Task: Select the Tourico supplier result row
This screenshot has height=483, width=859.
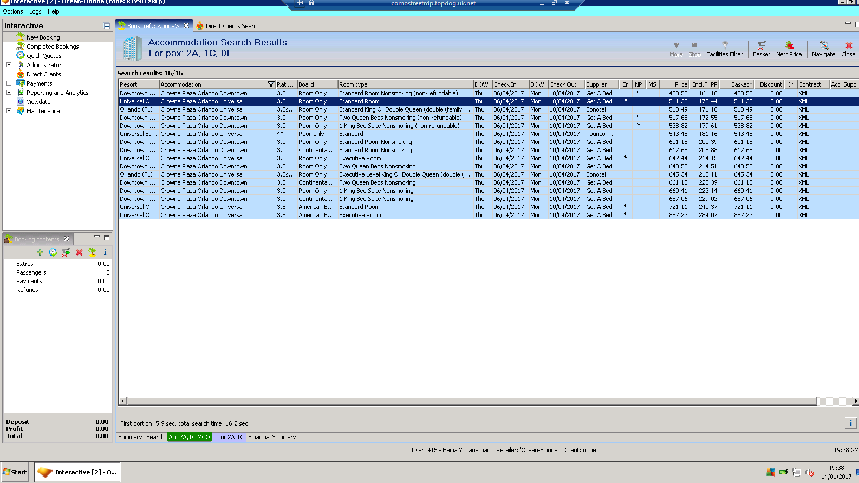Action: 489,134
